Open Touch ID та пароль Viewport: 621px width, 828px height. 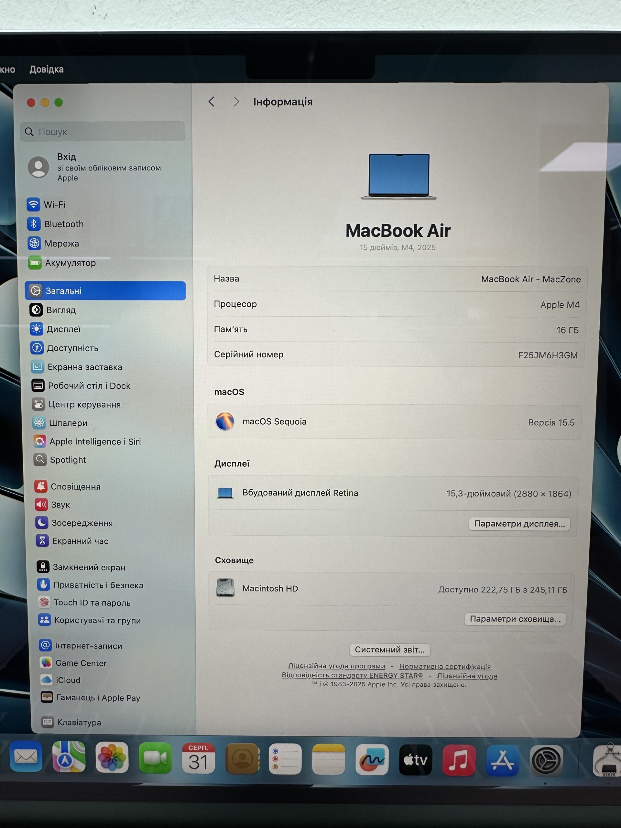[x=85, y=602]
